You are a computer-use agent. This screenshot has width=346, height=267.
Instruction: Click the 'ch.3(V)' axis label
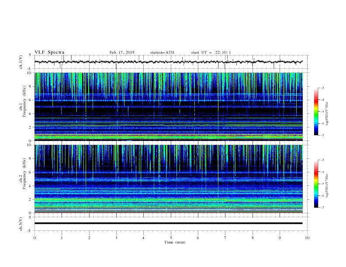click(21, 224)
